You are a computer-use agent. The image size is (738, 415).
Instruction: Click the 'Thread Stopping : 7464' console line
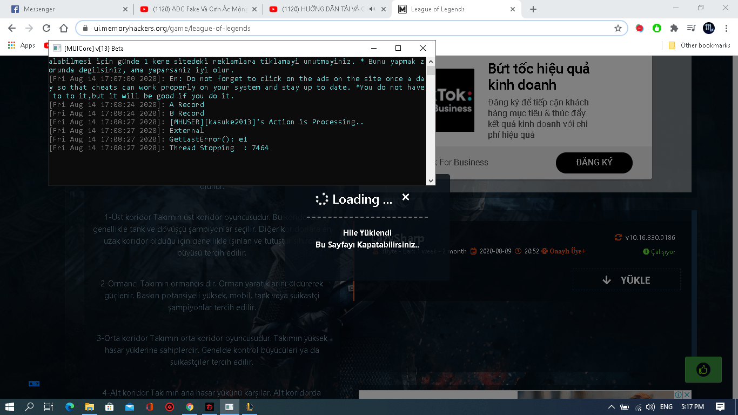pos(159,148)
